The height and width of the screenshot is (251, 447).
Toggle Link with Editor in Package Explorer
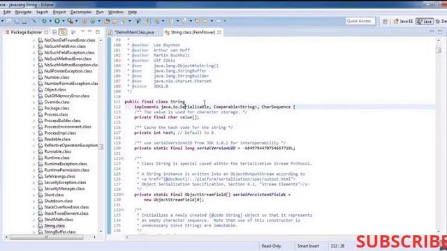[x=63, y=32]
